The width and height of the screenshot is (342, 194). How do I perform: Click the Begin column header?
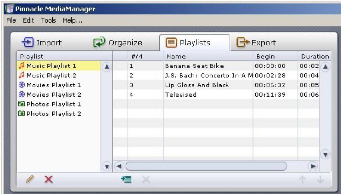tap(275, 56)
